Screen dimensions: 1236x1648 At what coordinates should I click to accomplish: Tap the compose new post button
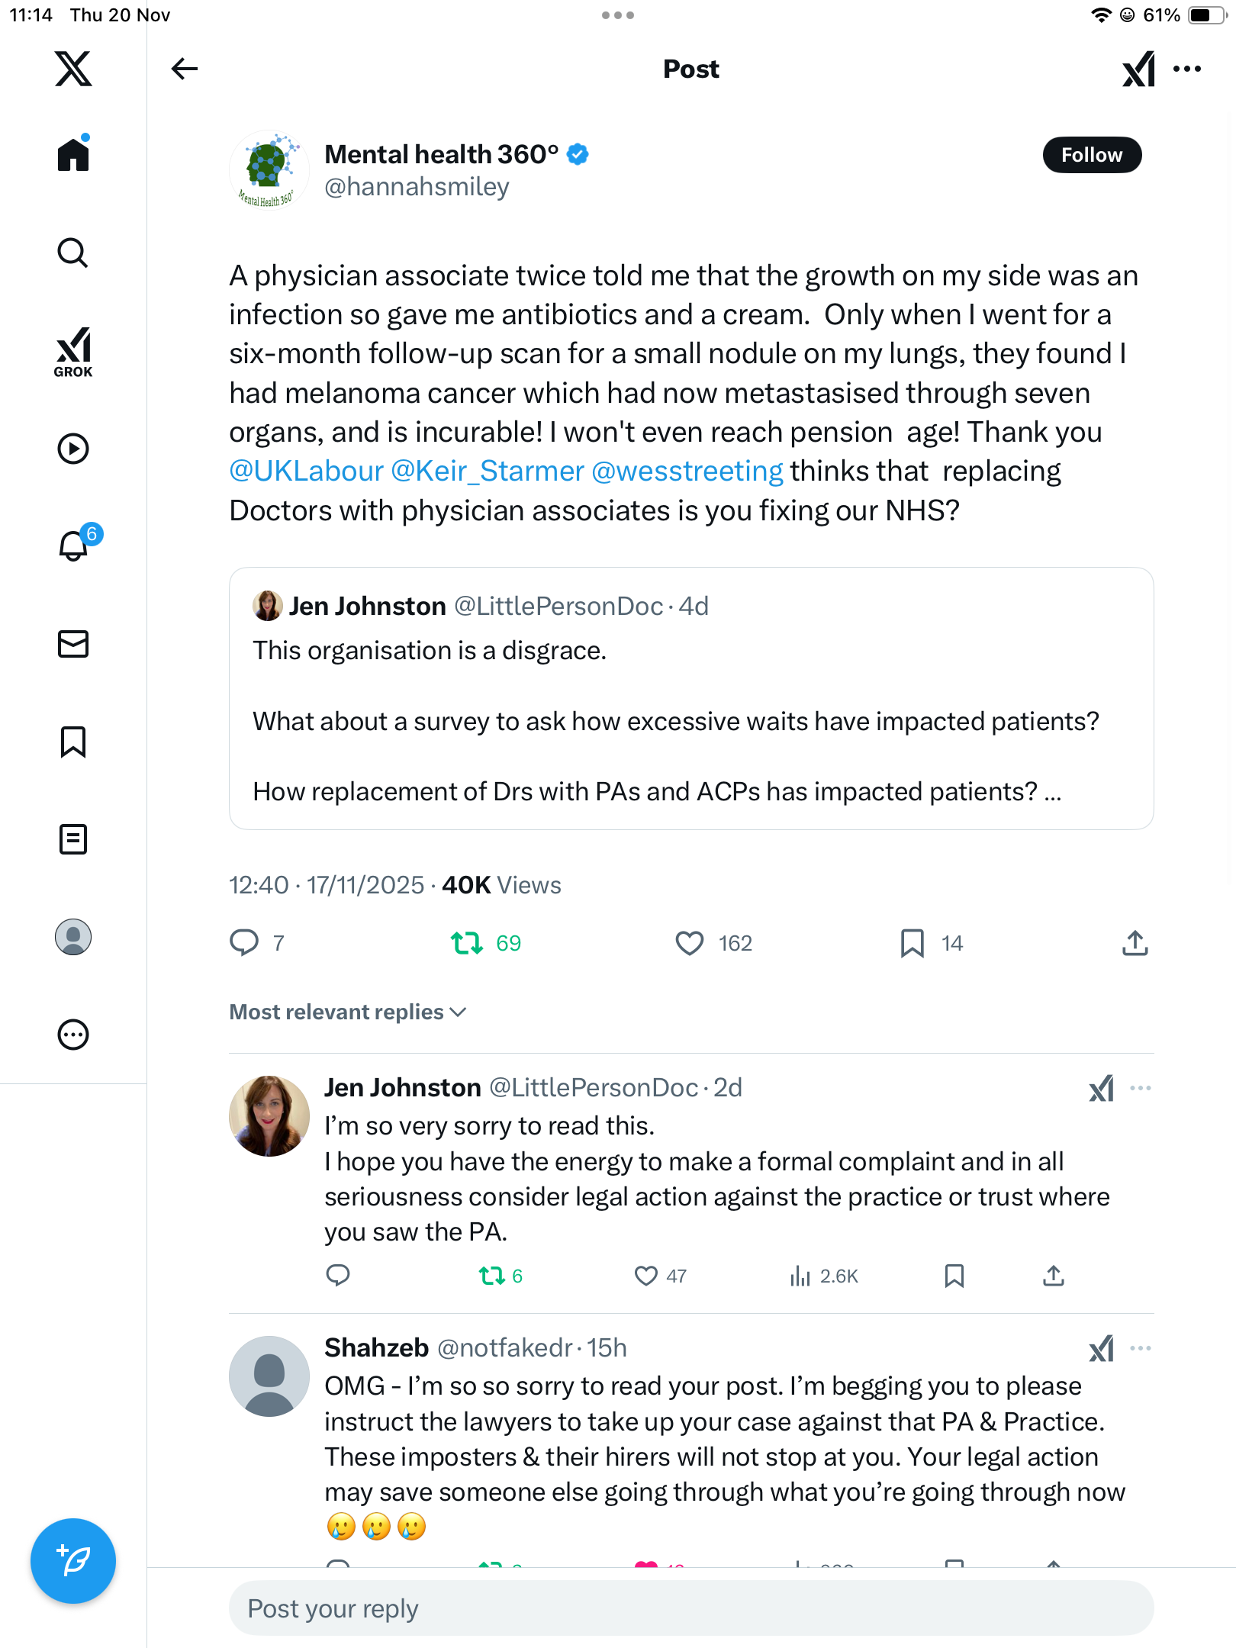(x=73, y=1560)
